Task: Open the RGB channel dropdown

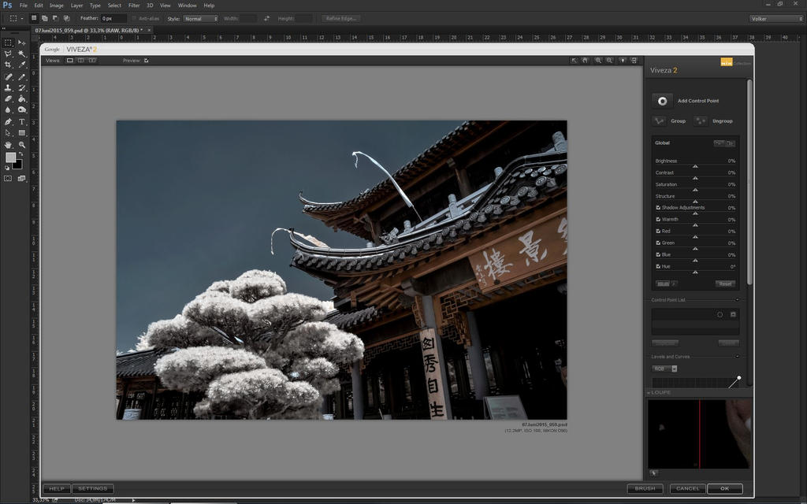Action: click(664, 369)
